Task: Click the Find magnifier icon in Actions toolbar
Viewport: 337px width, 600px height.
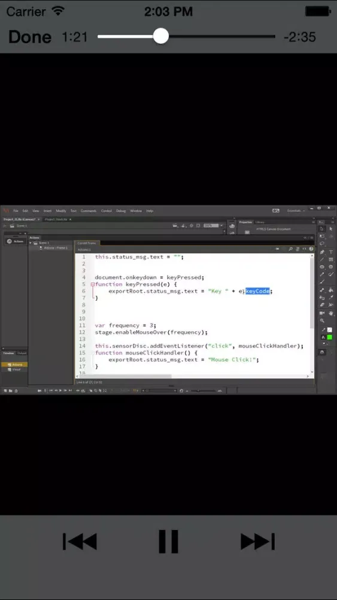Action: pos(290,249)
